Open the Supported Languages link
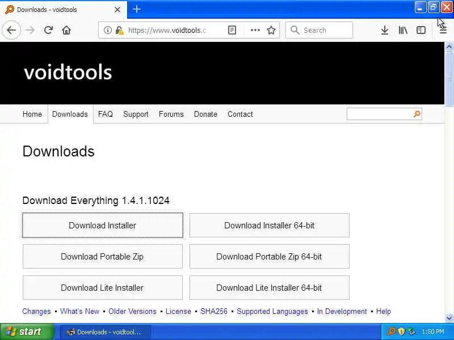454x340 pixels. pos(272,311)
